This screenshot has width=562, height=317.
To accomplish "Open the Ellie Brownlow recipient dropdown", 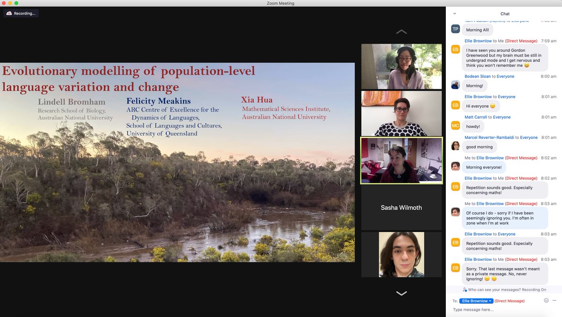I will tap(476, 301).
